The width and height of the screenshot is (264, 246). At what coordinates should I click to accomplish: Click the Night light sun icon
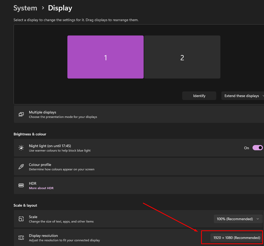point(21,148)
